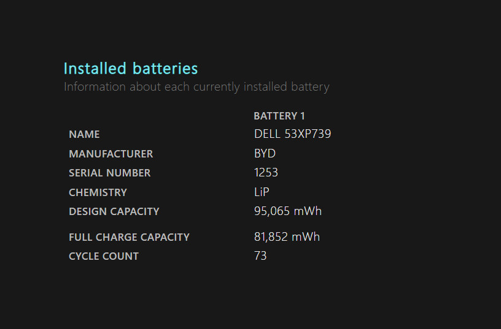
Task: Click the word Information in the subtitle
Action: coord(95,87)
